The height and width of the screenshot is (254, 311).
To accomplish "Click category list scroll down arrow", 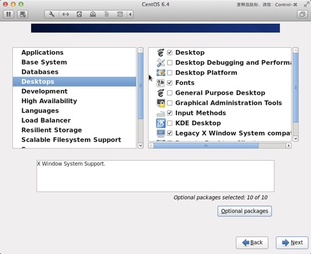I will 140,145.
